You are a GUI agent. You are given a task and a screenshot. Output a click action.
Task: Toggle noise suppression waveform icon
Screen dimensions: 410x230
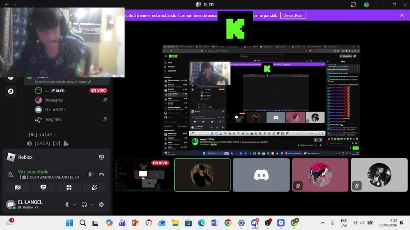click(91, 174)
